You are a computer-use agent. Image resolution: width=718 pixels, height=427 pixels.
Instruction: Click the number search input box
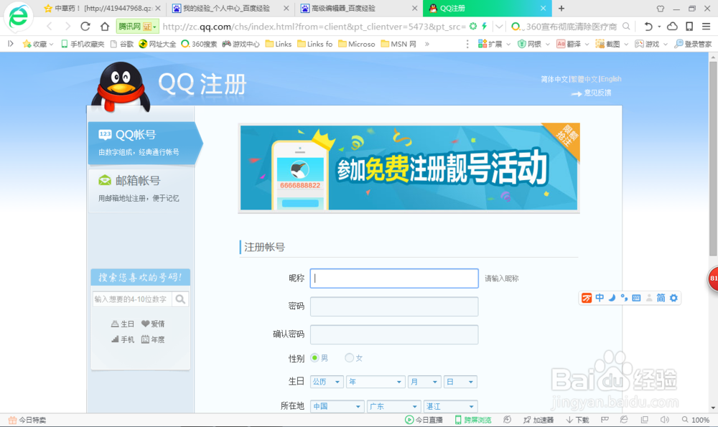click(132, 299)
